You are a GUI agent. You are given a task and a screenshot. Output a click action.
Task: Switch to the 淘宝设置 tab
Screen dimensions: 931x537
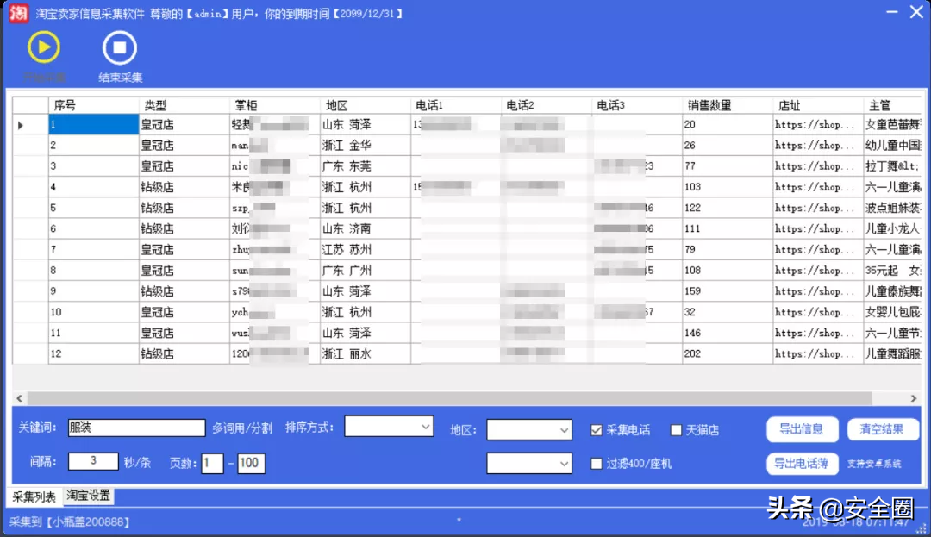point(89,496)
